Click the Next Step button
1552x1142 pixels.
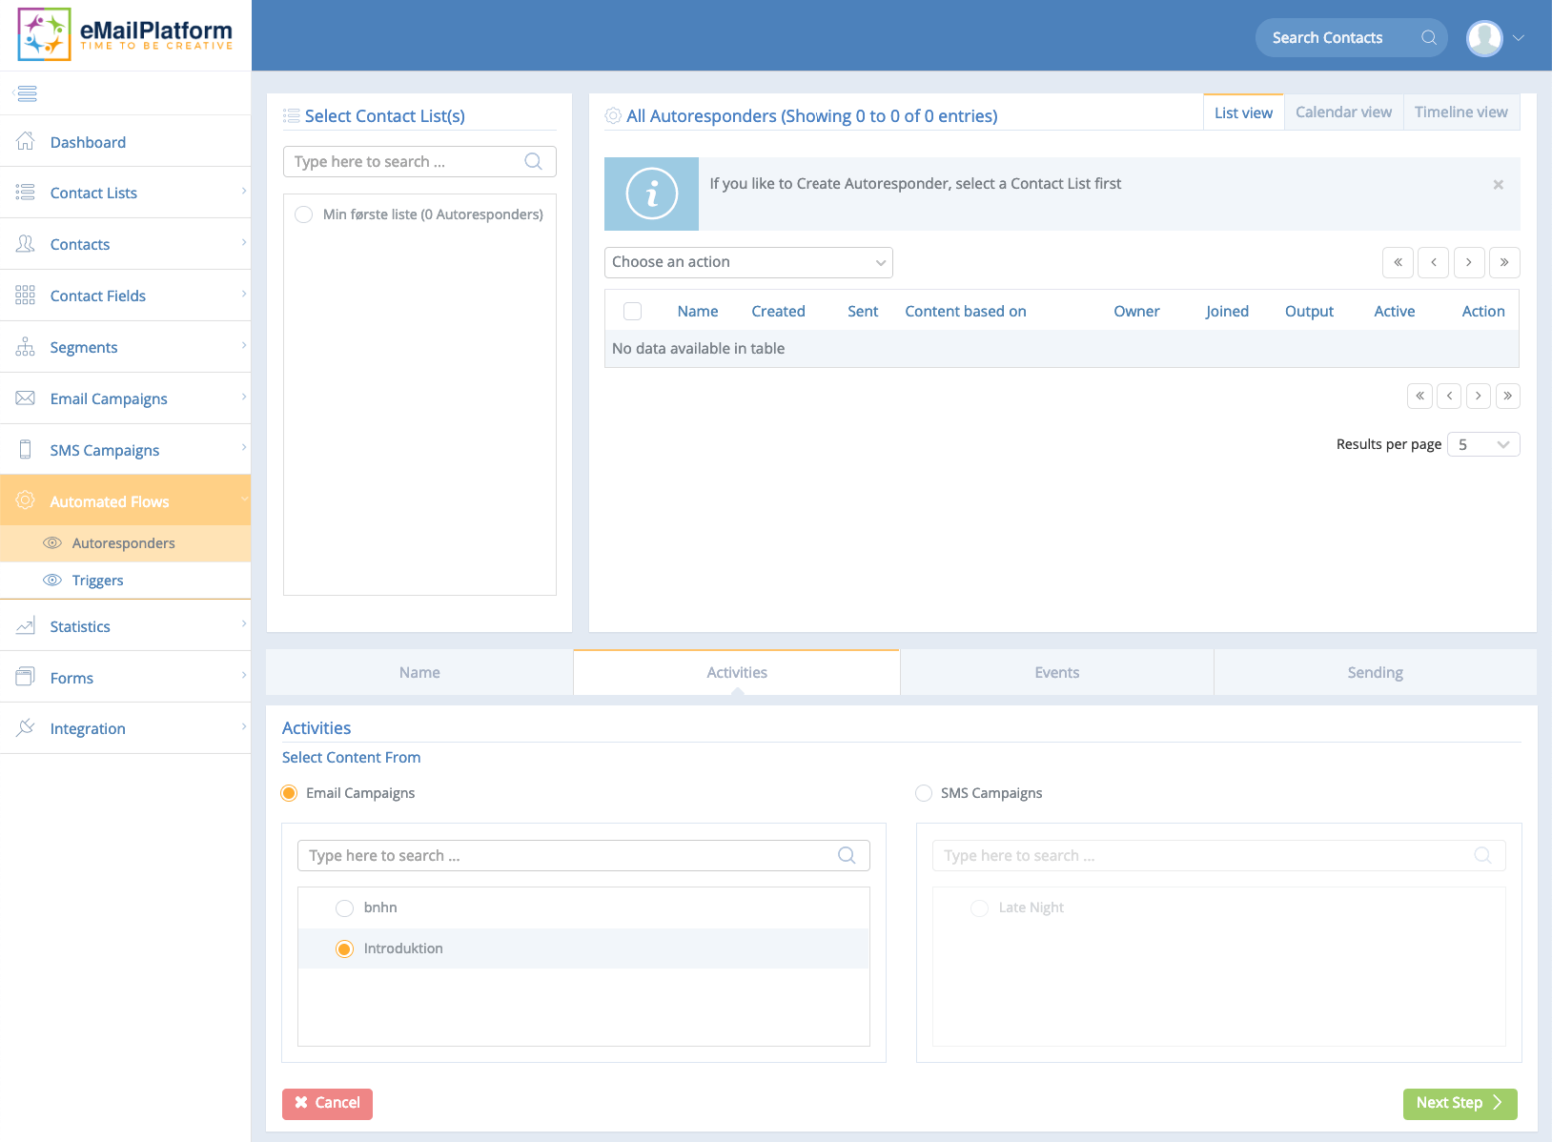(x=1459, y=1104)
